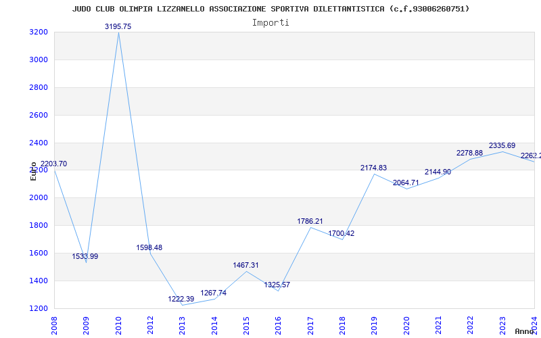Select the 2014 x-axis year
The width and height of the screenshot is (541, 338).
click(214, 326)
